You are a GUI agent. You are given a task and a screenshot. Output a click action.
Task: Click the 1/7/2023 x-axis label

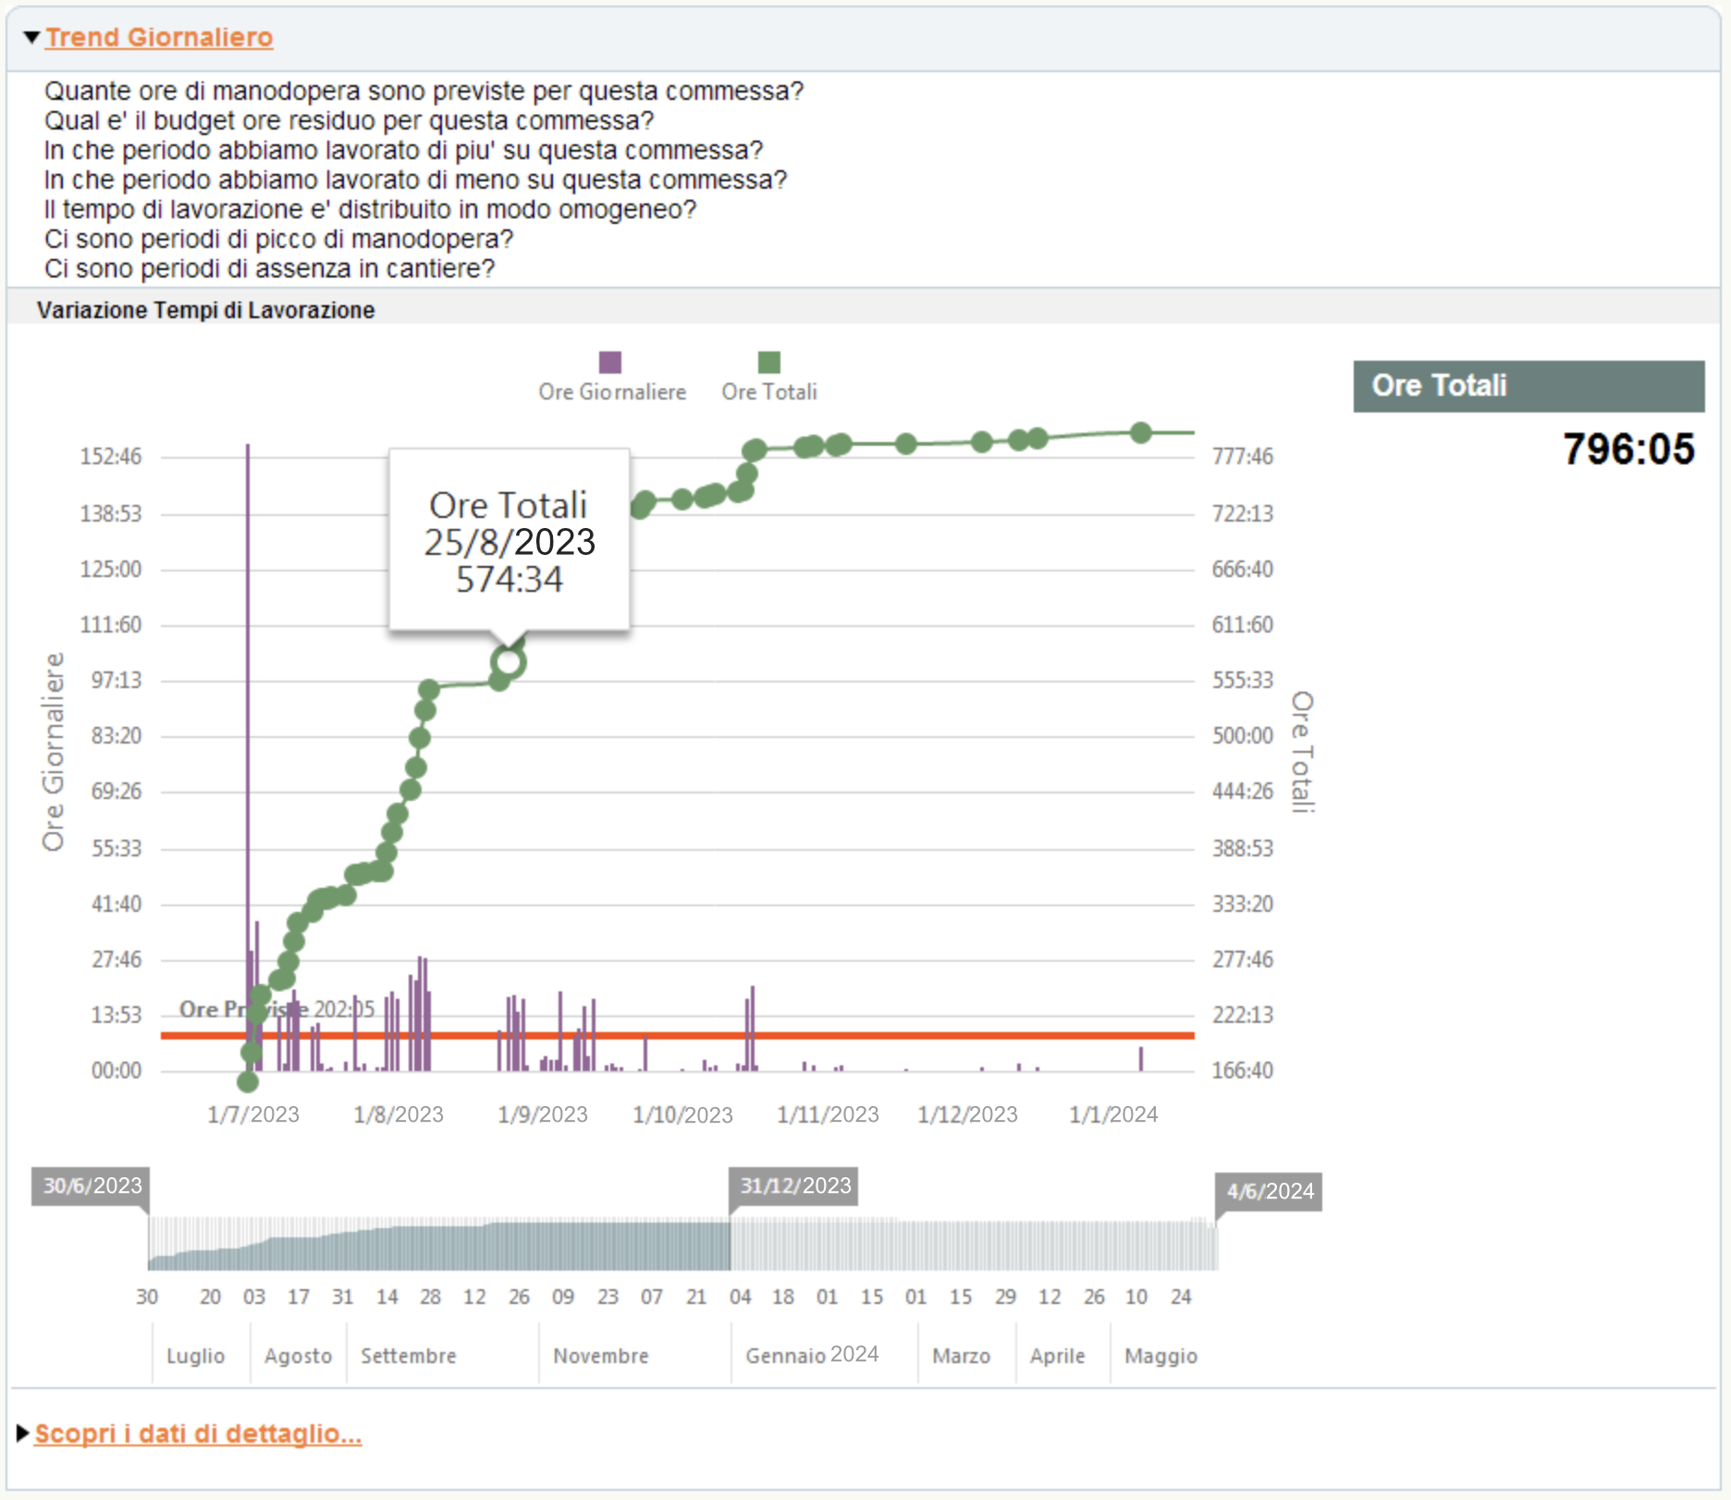coord(253,1114)
